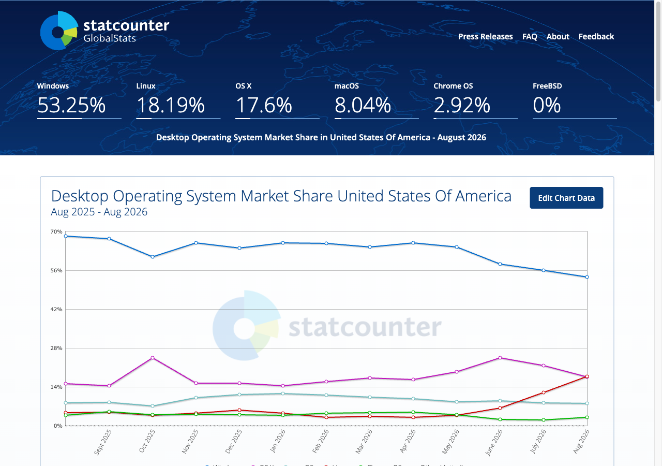
Task: Select the macOS 8.04% stat
Action: pos(377,100)
